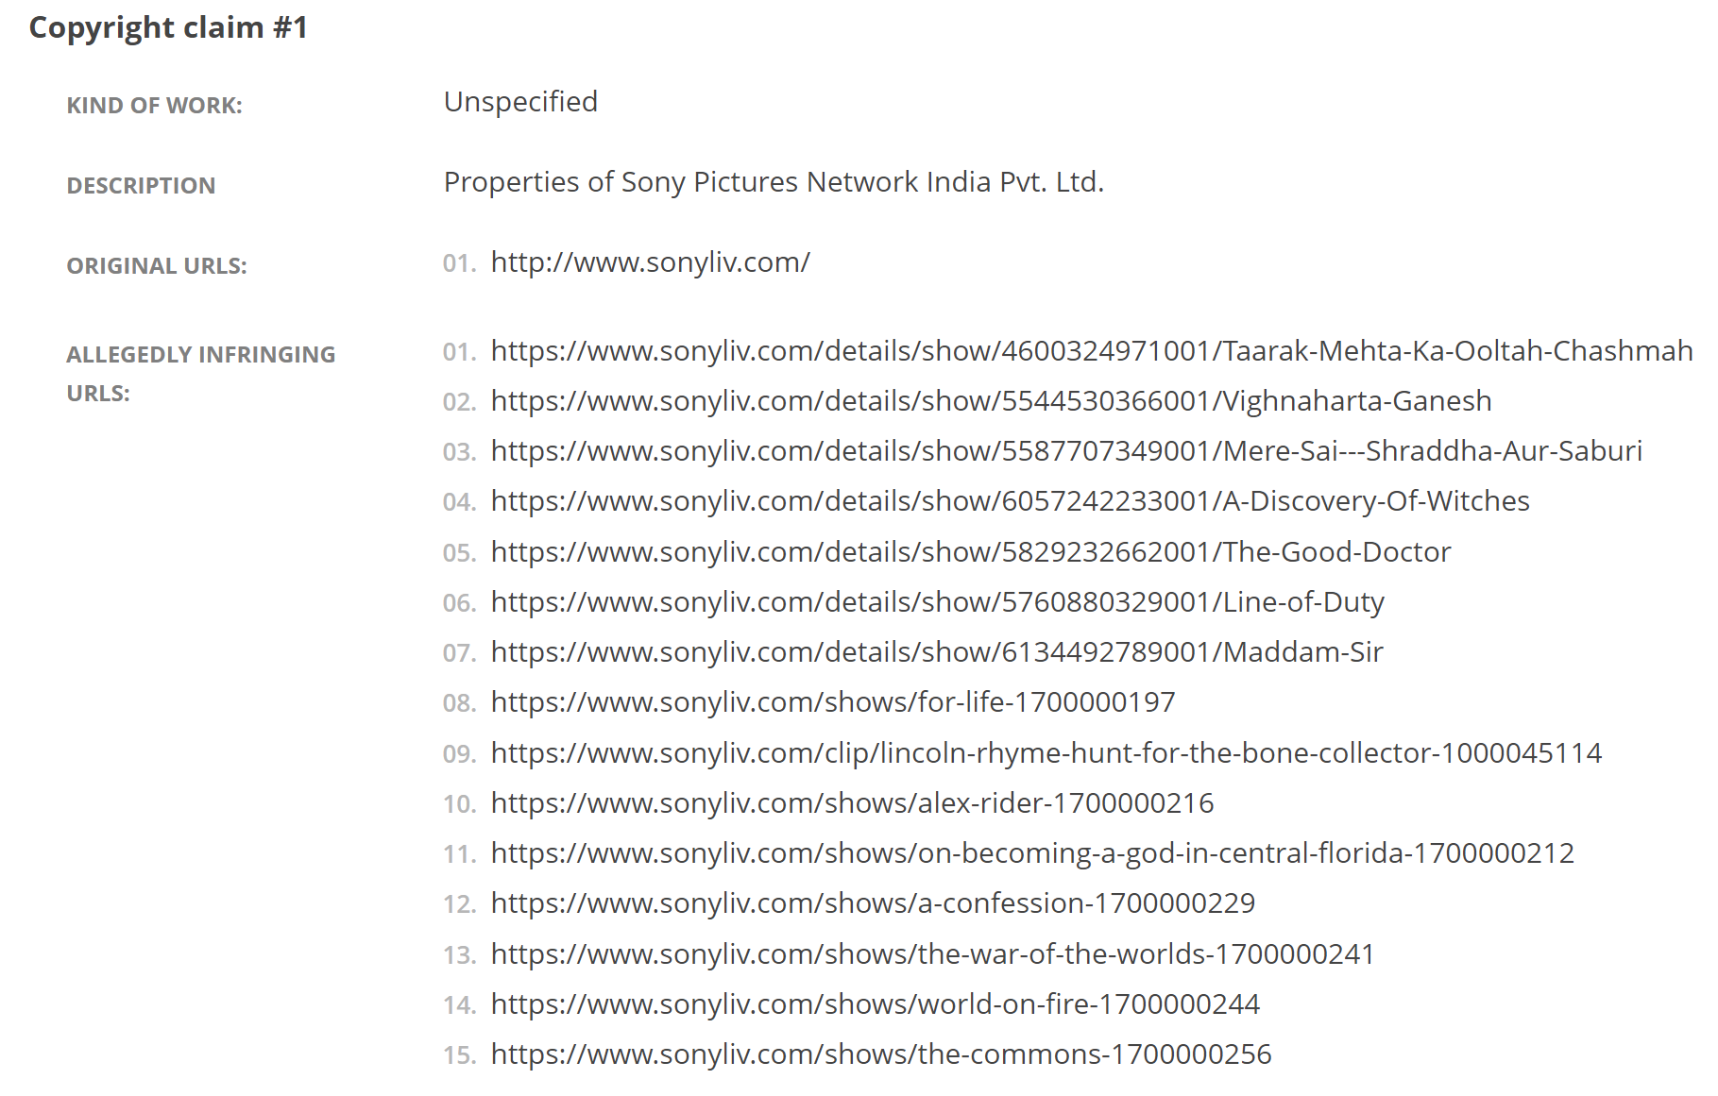Click the Sony Pictures Network description text
The image size is (1718, 1096).
point(774,182)
